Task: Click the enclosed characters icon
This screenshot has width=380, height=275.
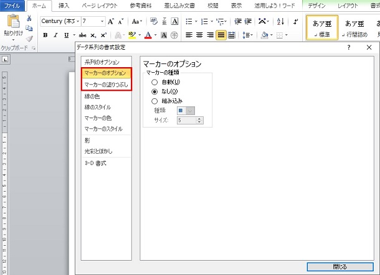Action: (x=174, y=35)
